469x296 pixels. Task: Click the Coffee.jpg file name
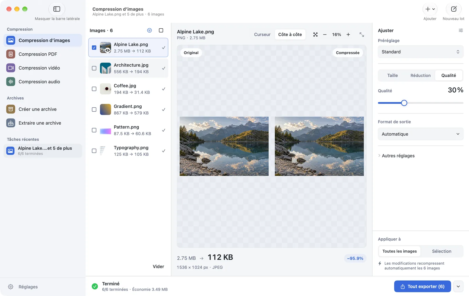click(125, 86)
